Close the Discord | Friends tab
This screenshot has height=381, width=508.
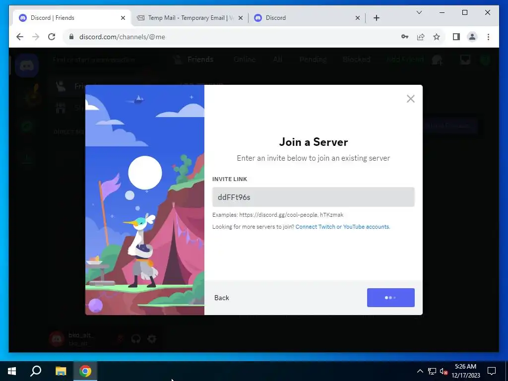[123, 18]
